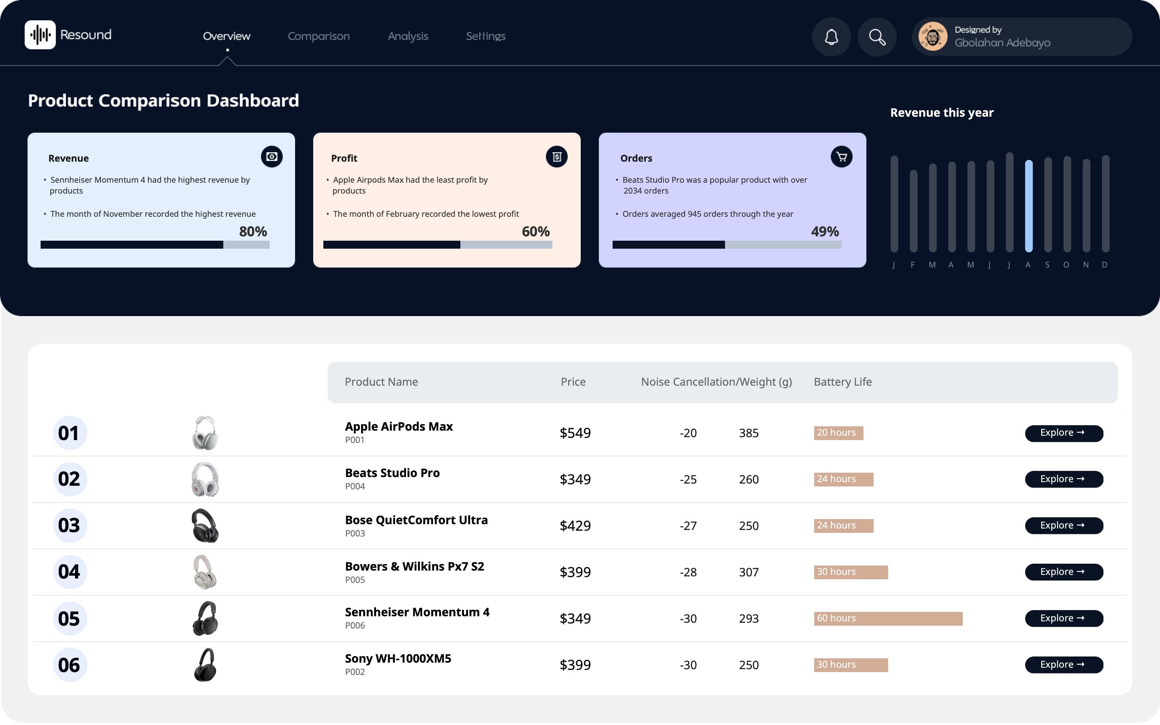The image size is (1160, 725).
Task: Select the highlighted August revenue bar
Action: [x=1029, y=206]
